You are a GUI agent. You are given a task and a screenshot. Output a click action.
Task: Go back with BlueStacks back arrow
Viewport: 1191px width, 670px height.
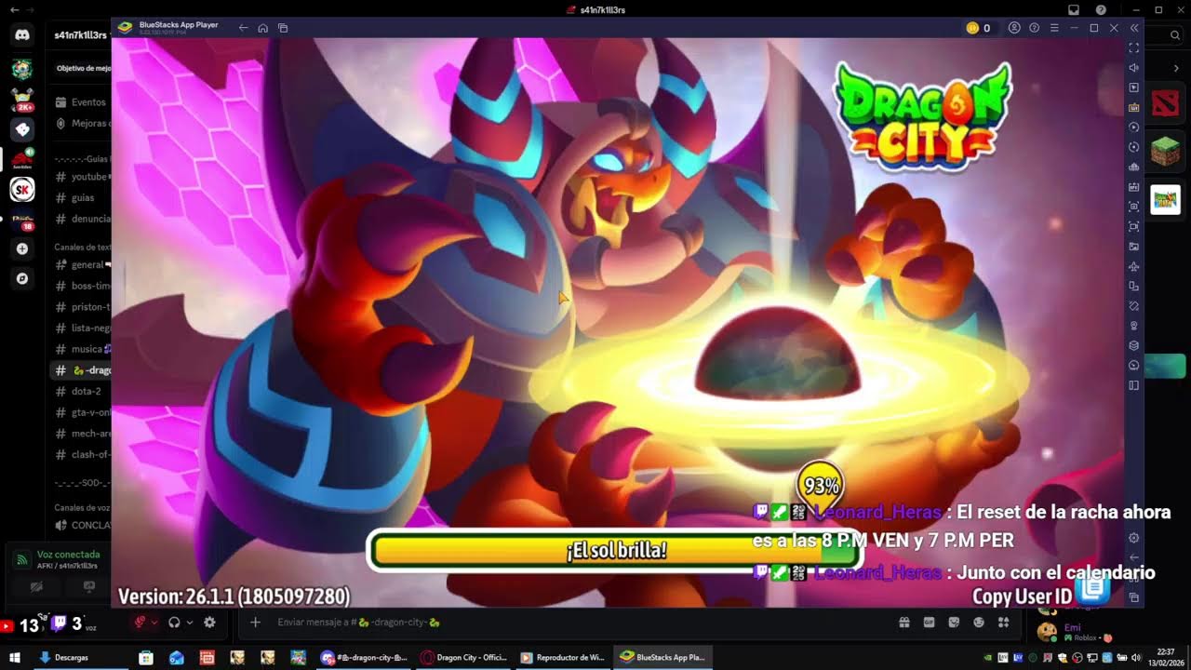point(244,28)
